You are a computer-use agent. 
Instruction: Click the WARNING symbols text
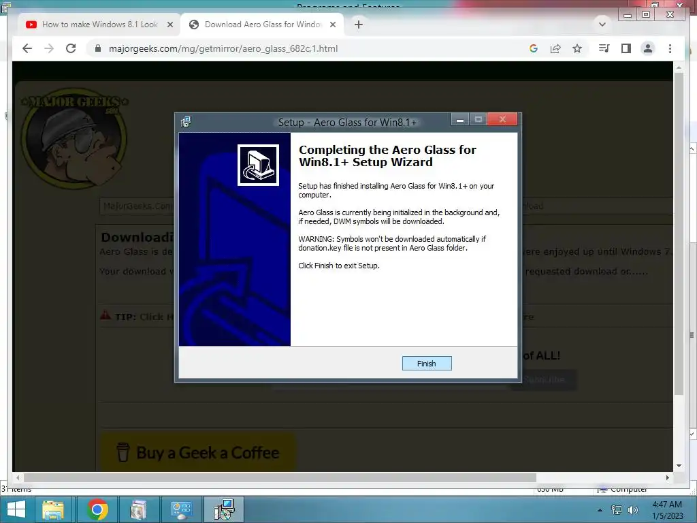392,243
